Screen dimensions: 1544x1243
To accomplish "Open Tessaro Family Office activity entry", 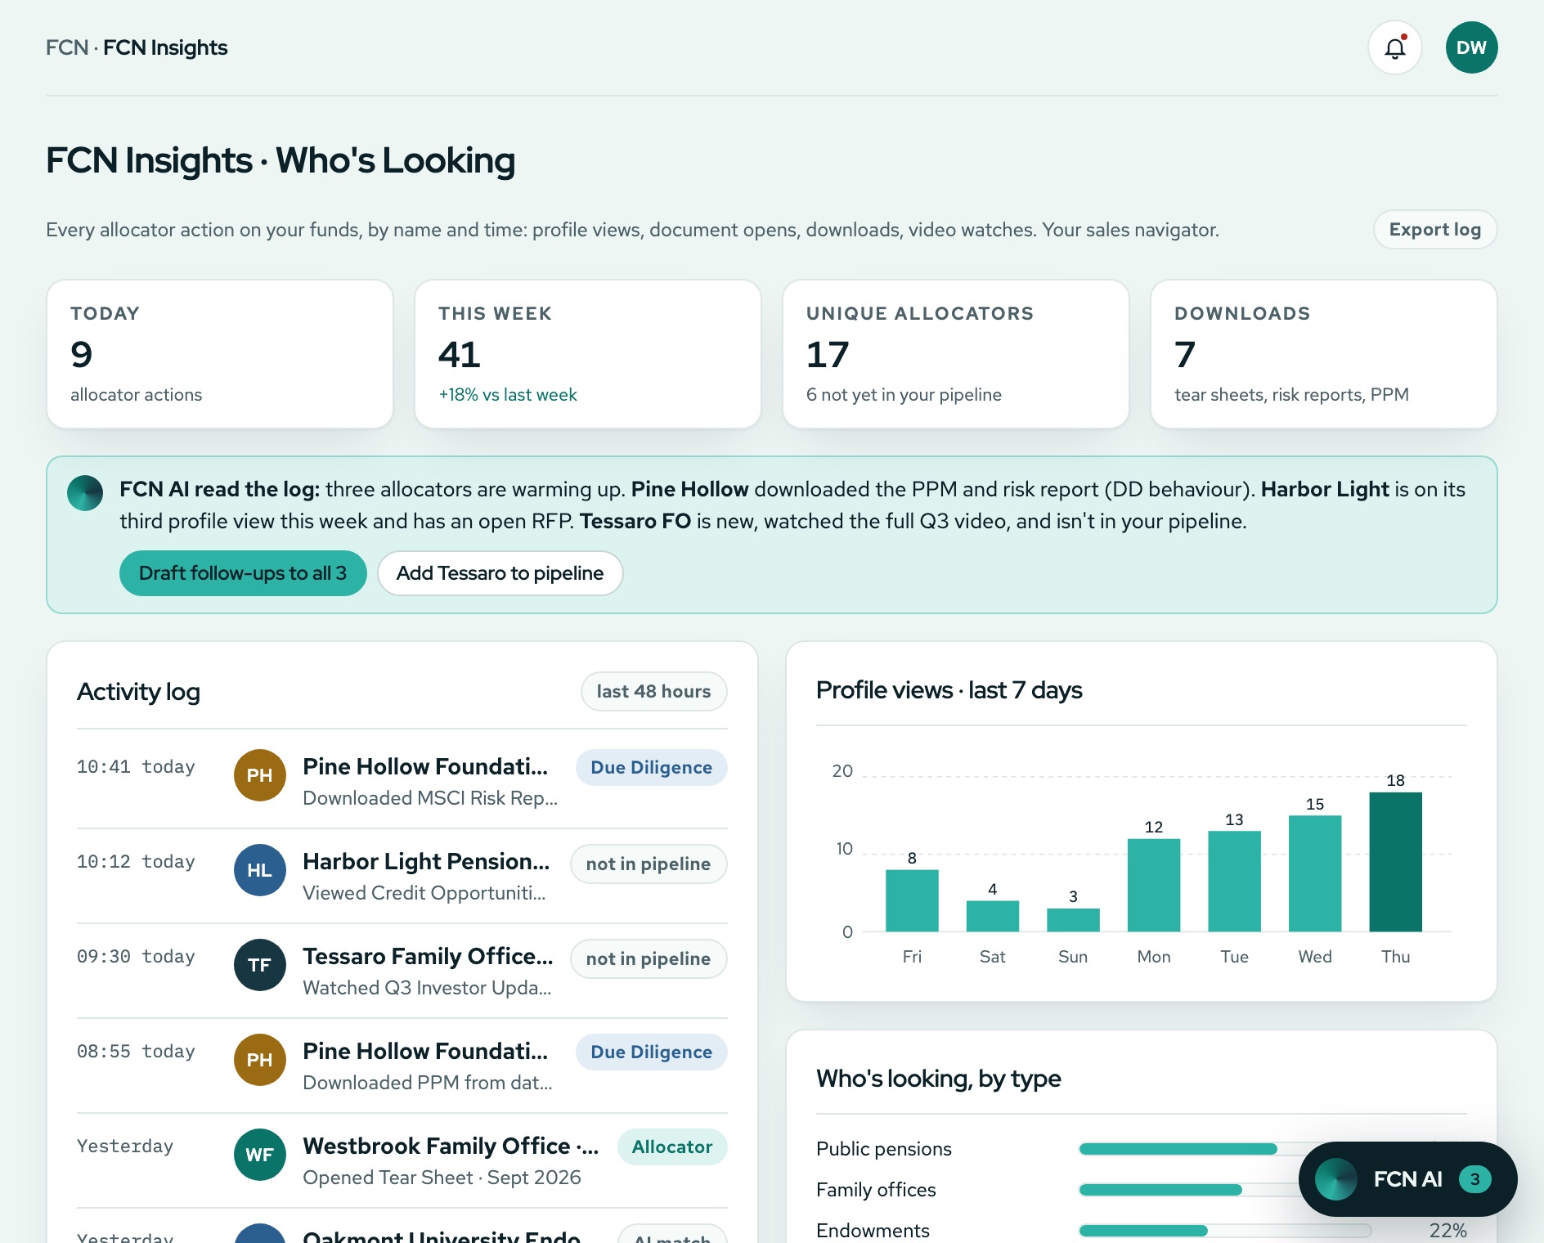I will (x=402, y=969).
